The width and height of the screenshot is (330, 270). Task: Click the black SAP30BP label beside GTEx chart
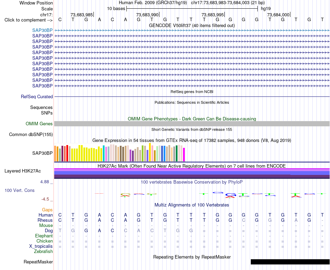coord(42,153)
